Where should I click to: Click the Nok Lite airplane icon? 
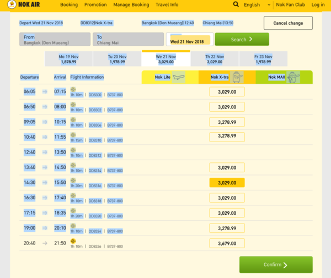pyautogui.click(x=178, y=77)
